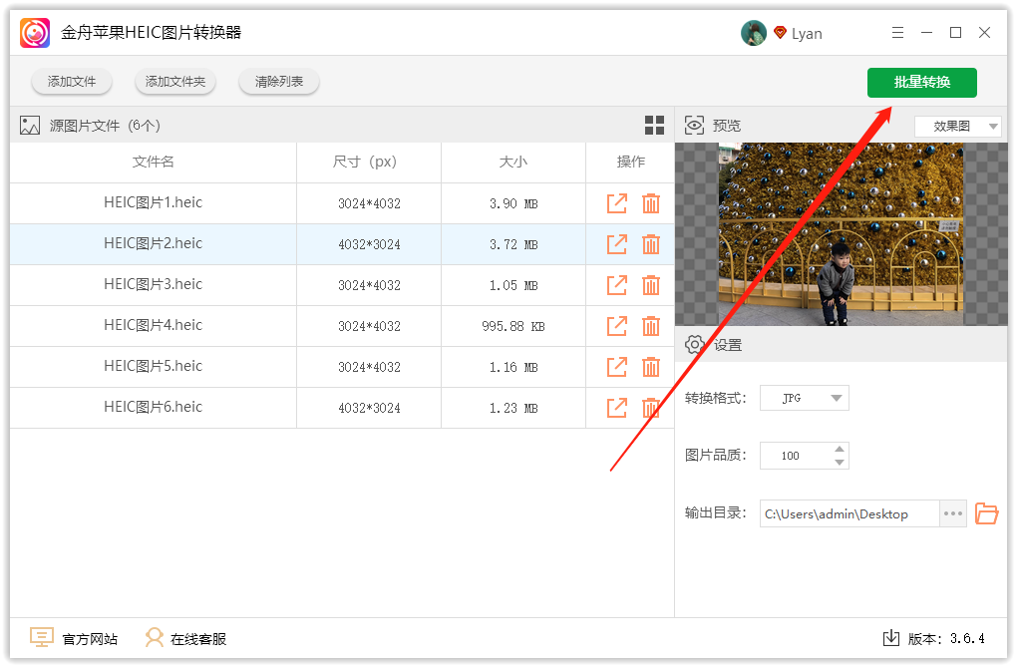Click size cell 1.16 MB
The height and width of the screenshot is (668, 1017).
pos(513,367)
